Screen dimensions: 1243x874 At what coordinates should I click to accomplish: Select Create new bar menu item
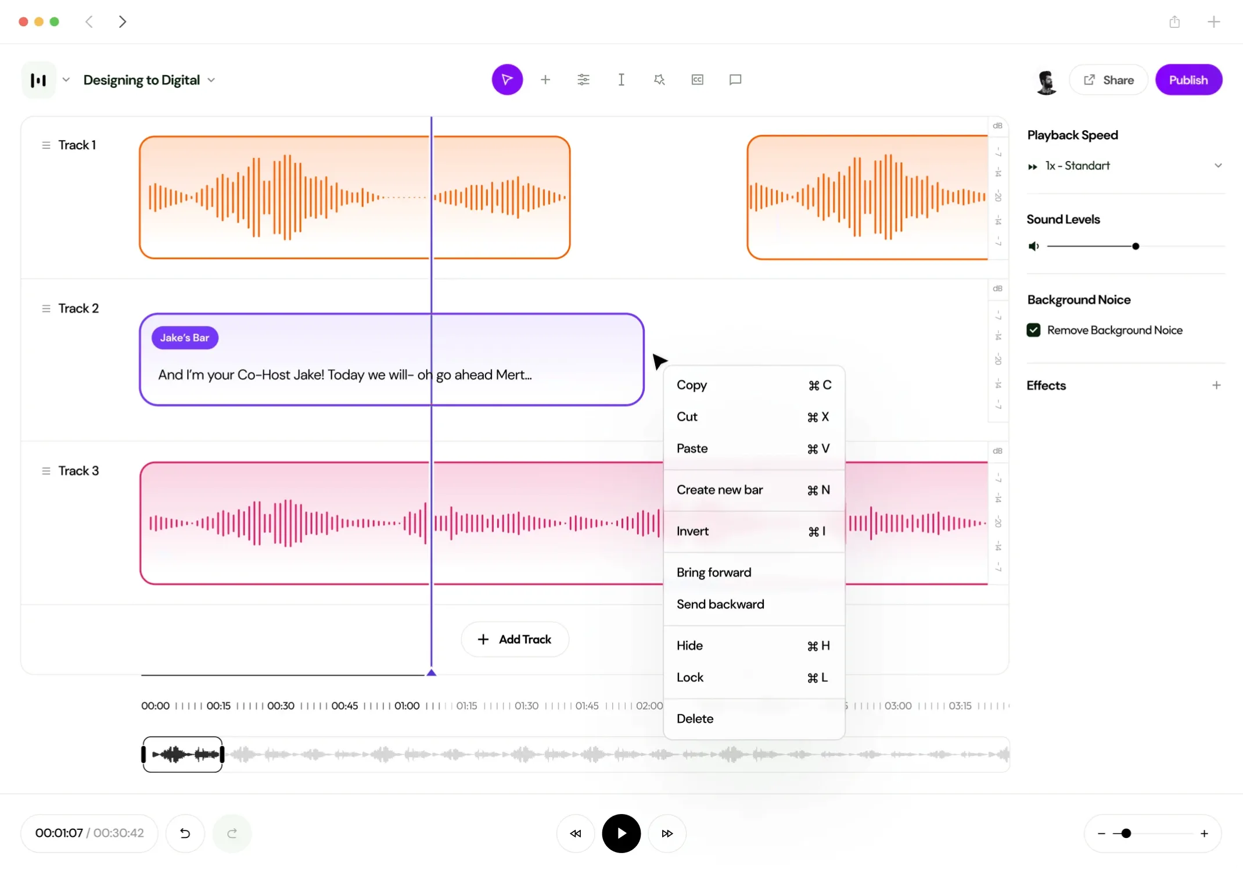coord(754,490)
